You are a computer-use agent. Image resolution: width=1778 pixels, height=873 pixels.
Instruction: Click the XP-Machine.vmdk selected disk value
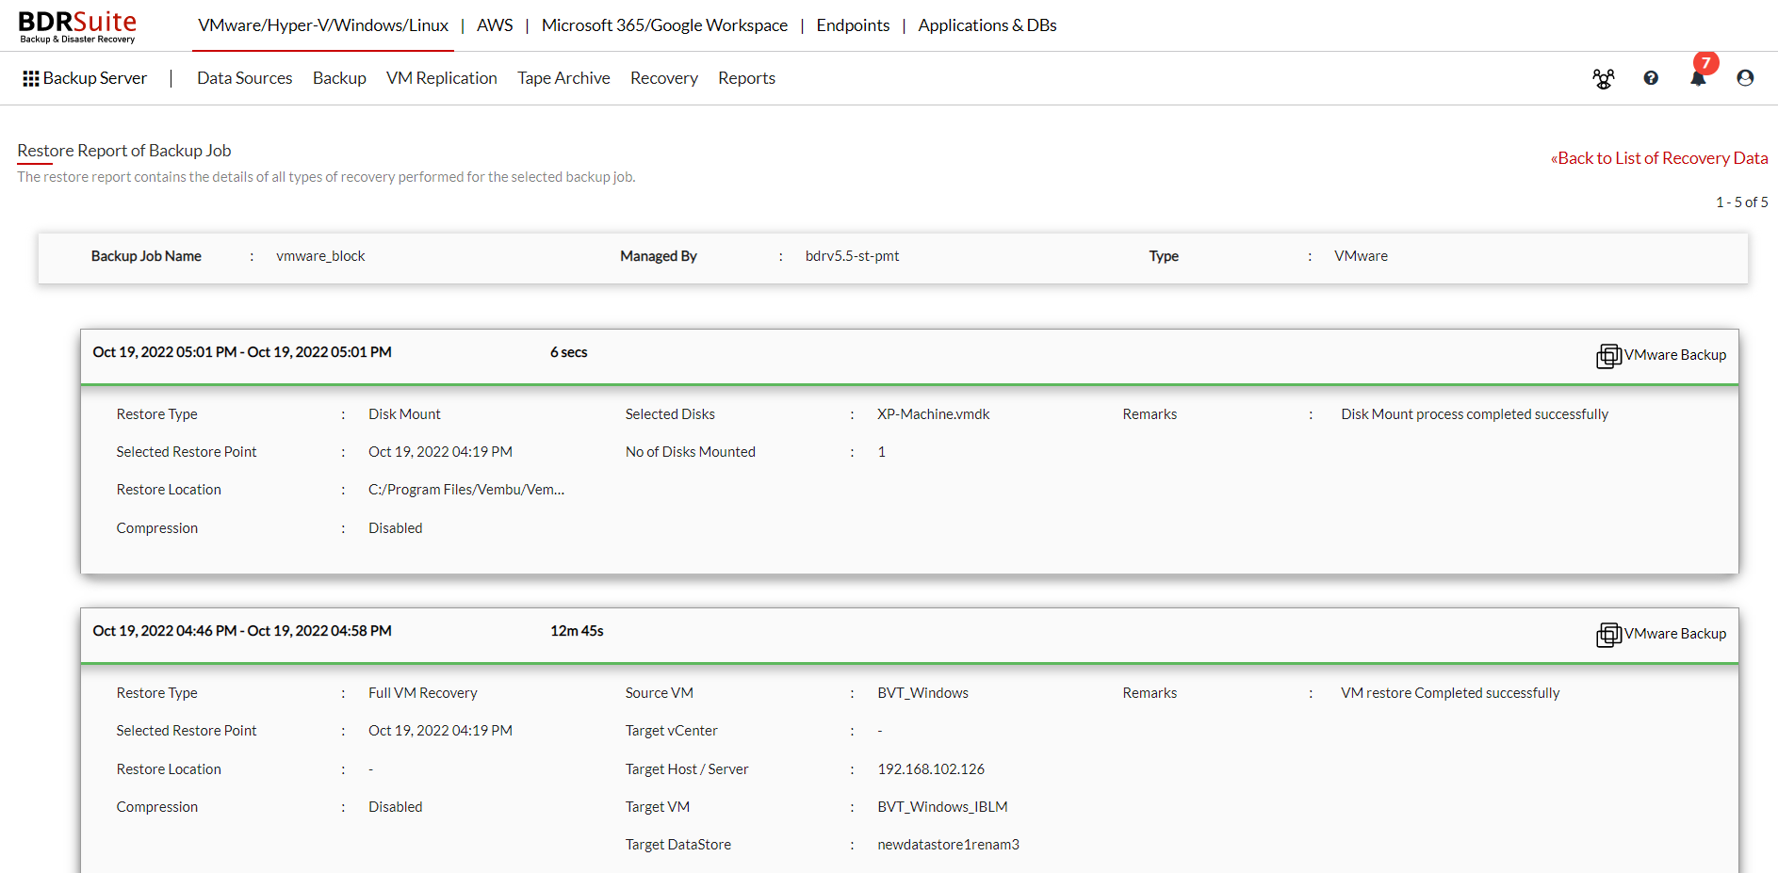934,414
